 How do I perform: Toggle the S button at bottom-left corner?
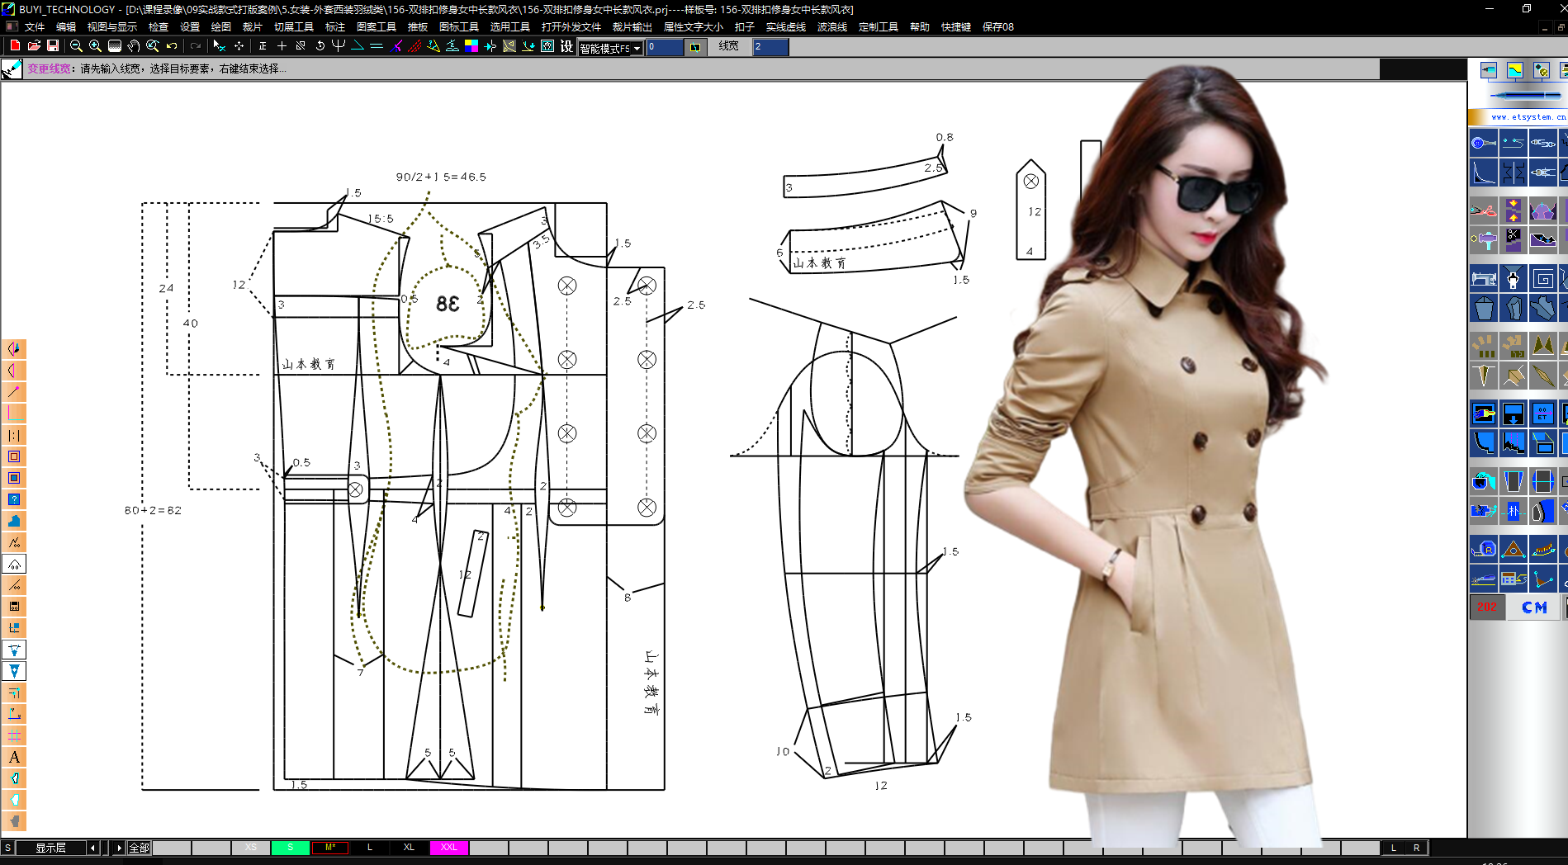coord(7,848)
